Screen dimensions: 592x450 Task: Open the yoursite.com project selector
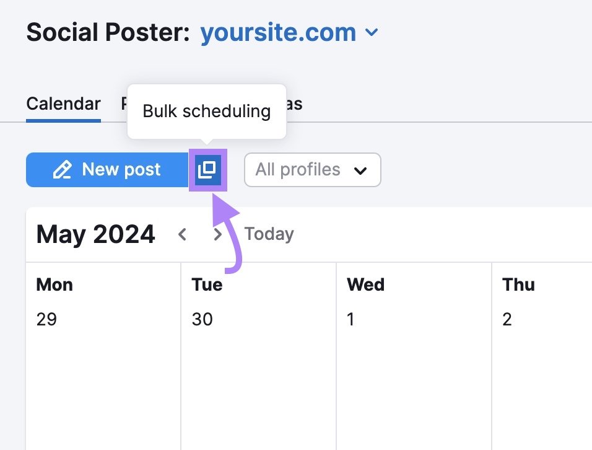[x=289, y=32]
